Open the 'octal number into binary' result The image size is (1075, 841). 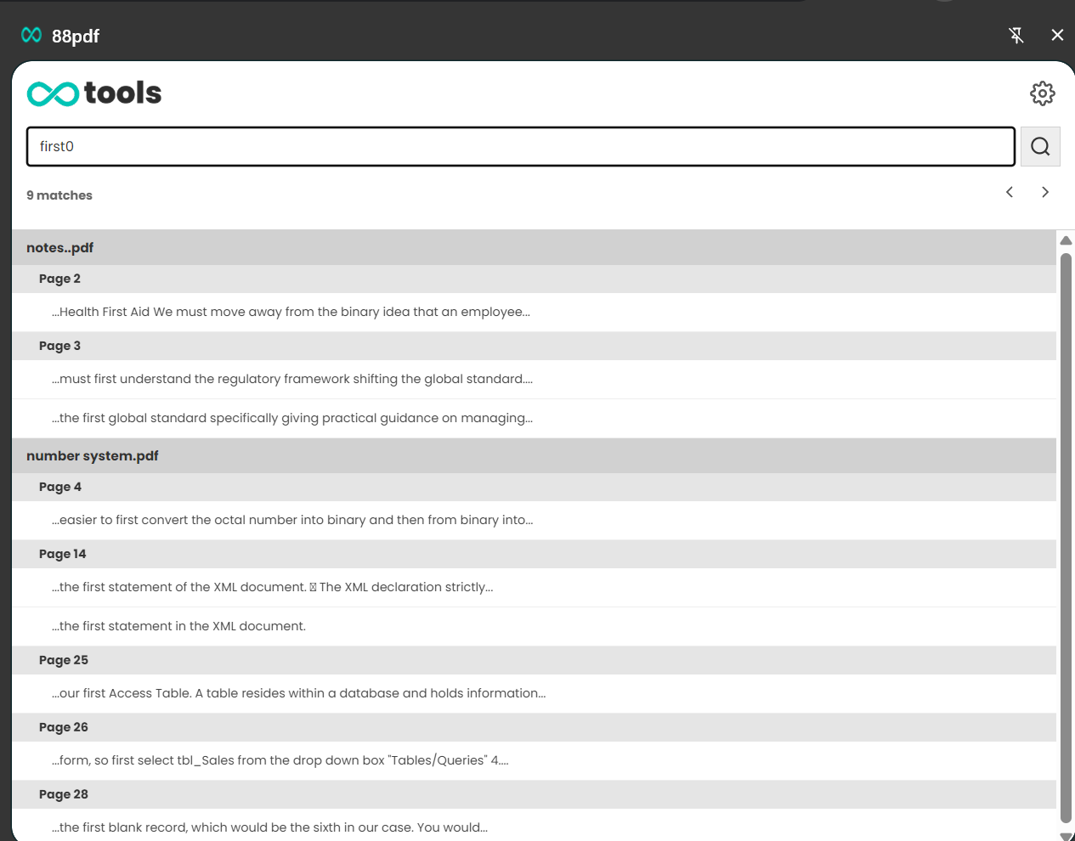[x=291, y=520]
